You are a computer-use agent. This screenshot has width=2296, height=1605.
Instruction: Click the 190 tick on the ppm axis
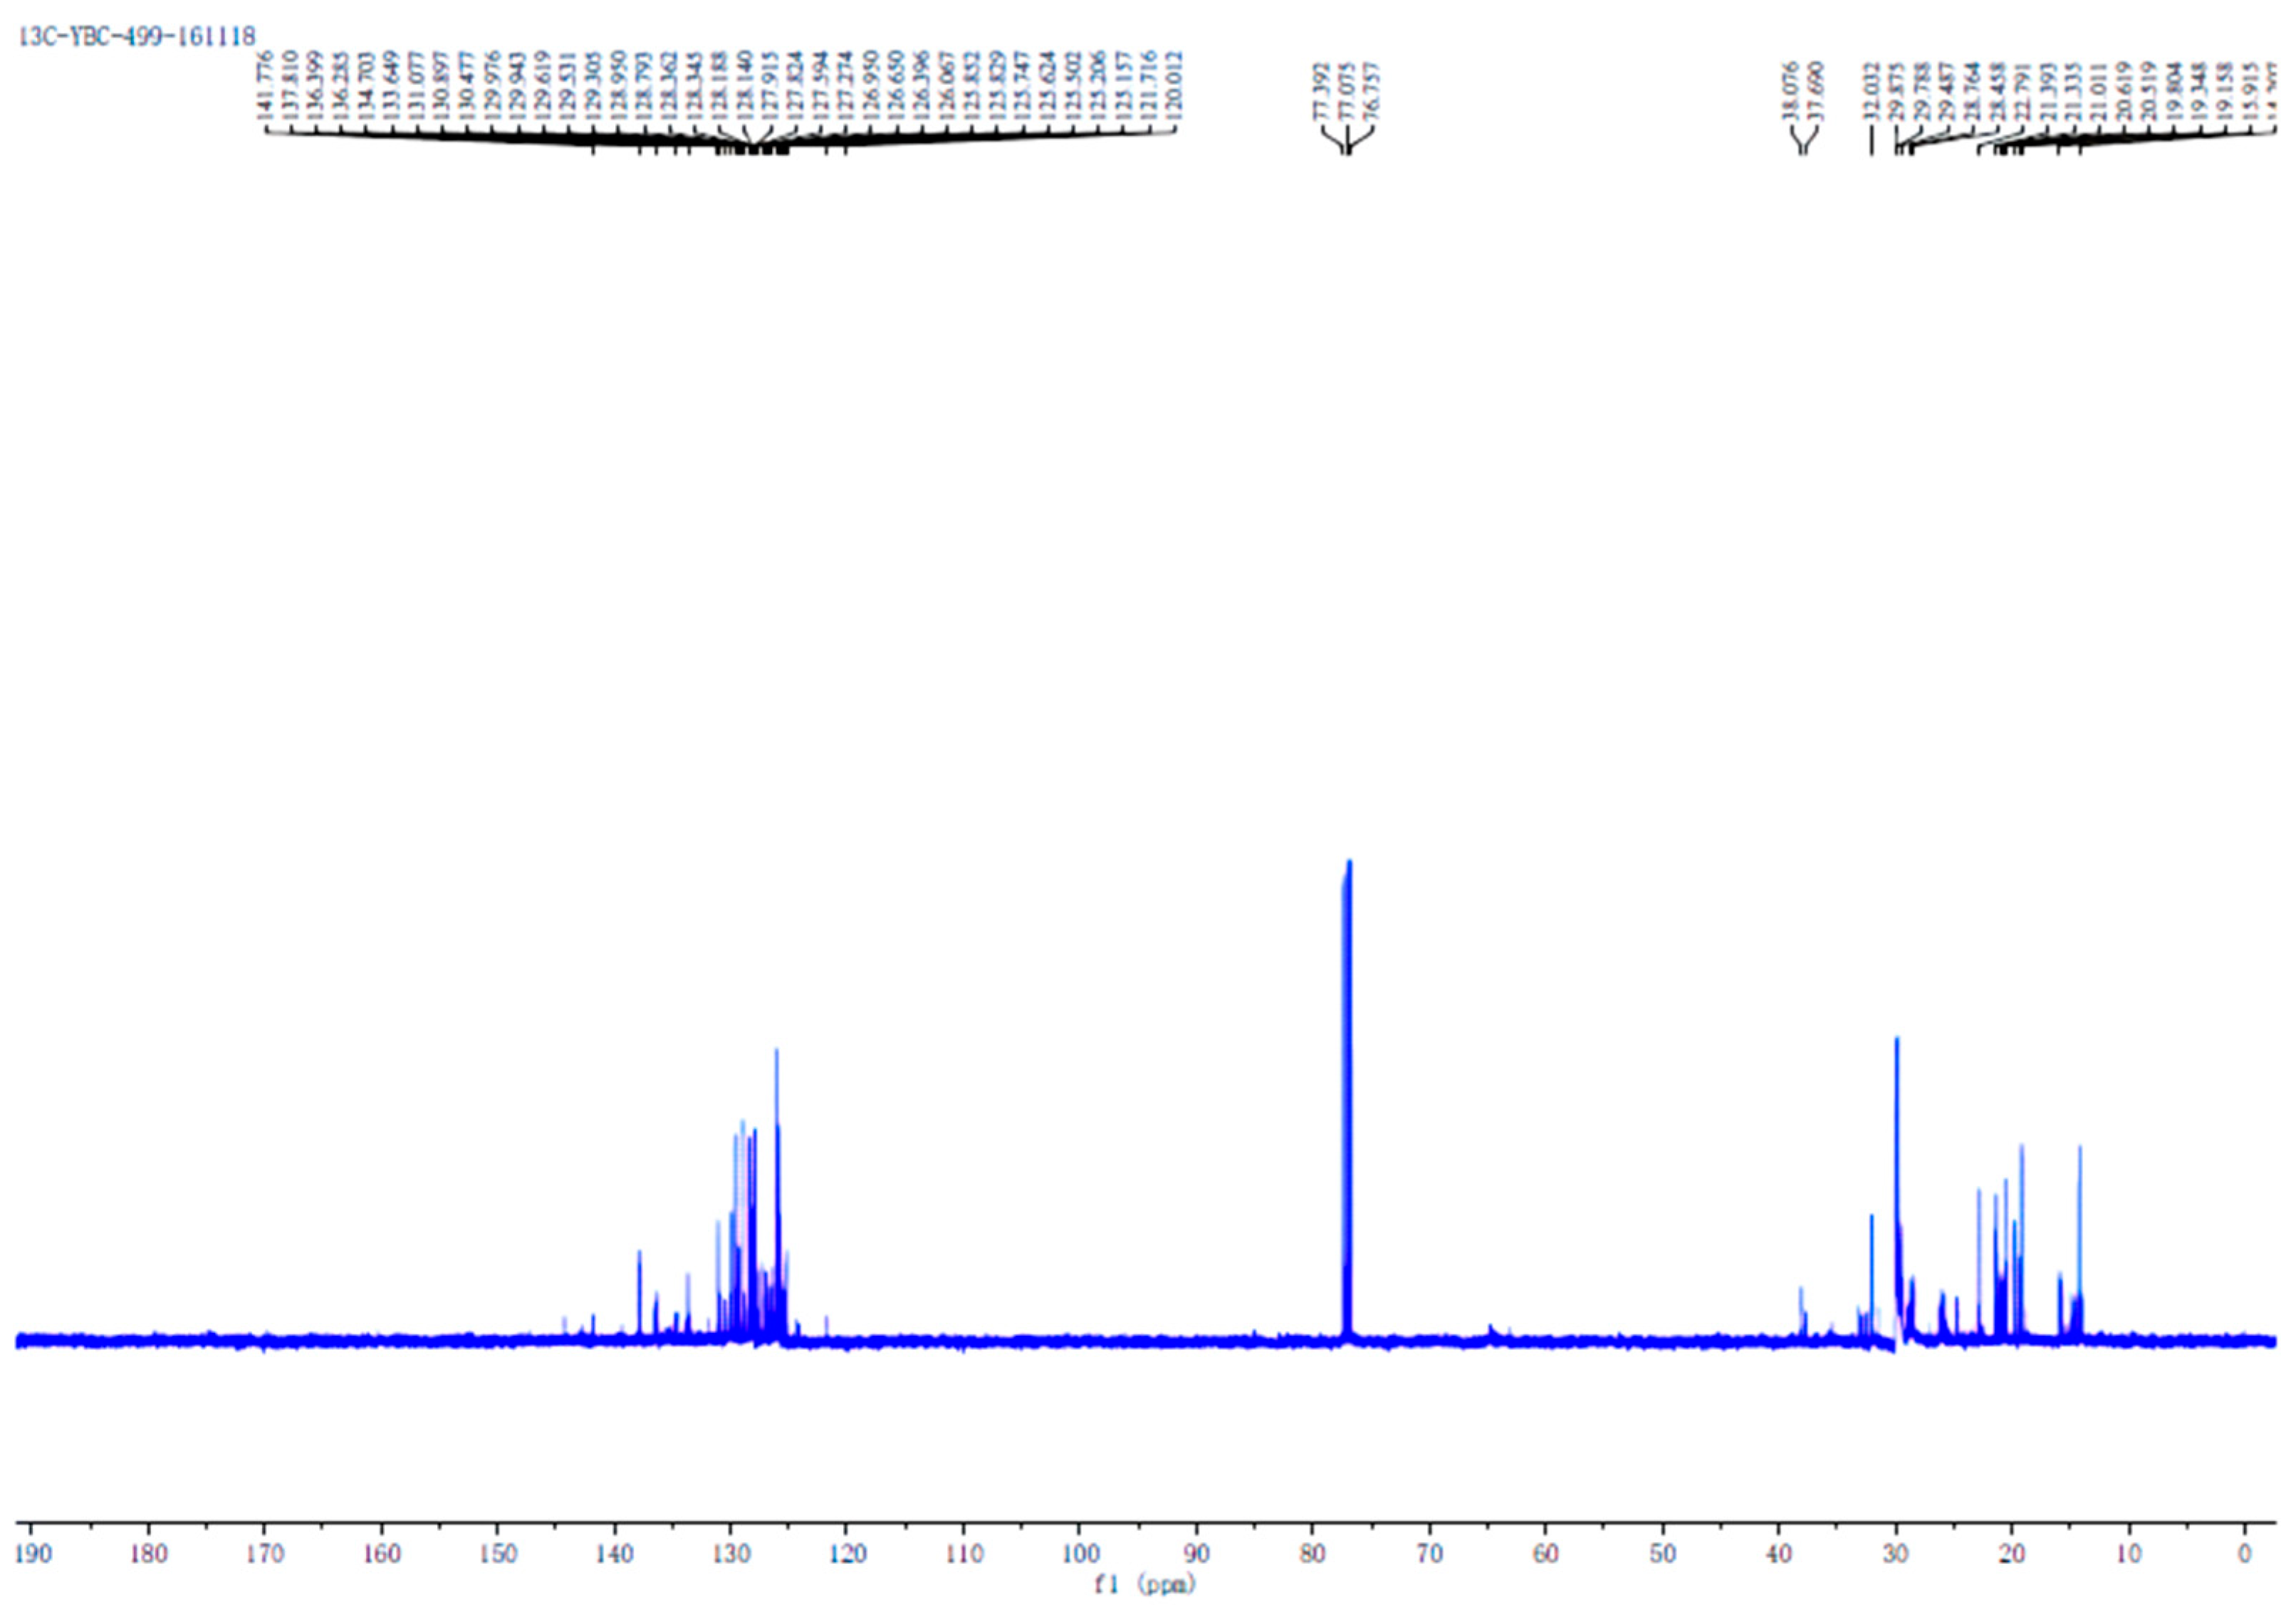32,1554
